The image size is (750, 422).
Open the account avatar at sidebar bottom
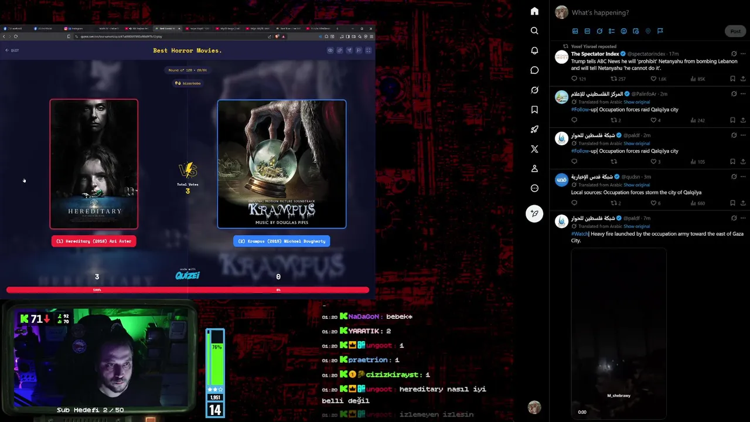tap(534, 407)
